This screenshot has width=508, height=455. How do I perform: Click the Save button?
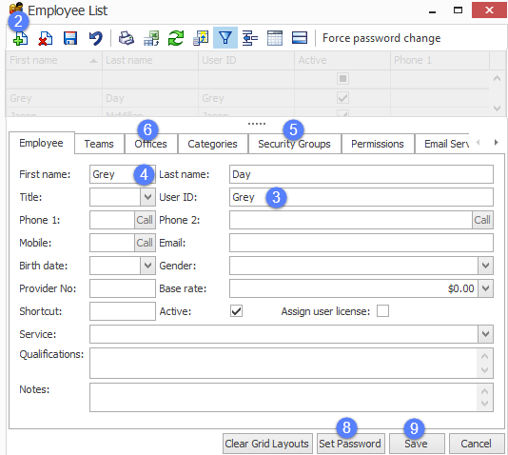coord(417,444)
